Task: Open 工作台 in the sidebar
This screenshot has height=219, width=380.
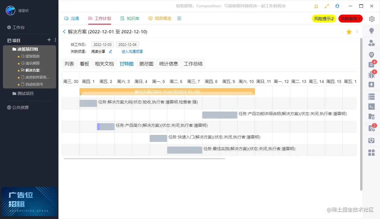Action: 16,27
